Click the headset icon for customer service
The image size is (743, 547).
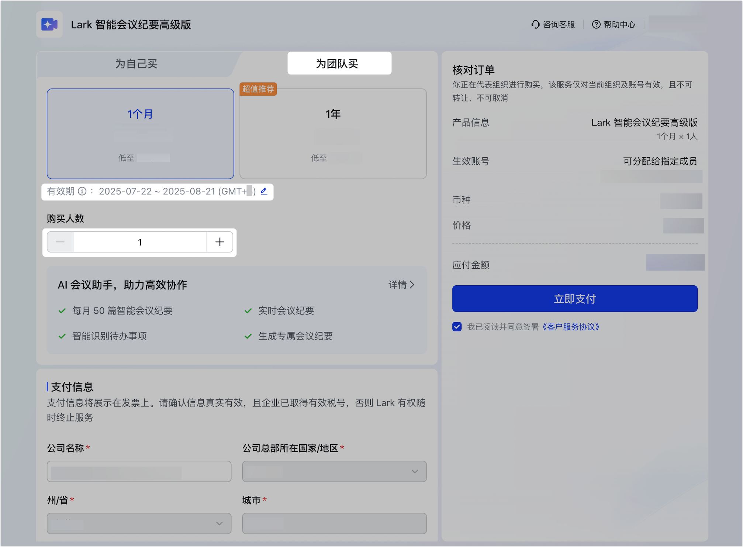535,24
